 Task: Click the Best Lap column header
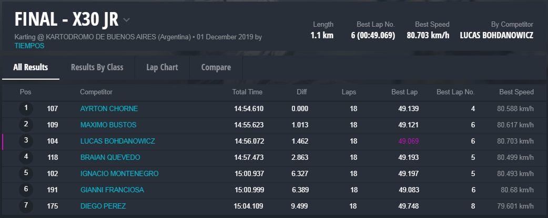[404, 92]
